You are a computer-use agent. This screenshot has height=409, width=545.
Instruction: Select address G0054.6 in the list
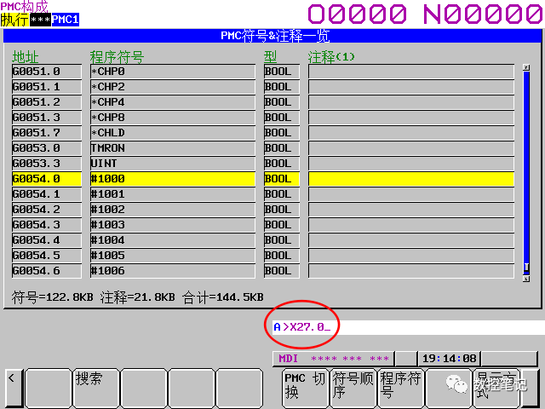tap(47, 271)
